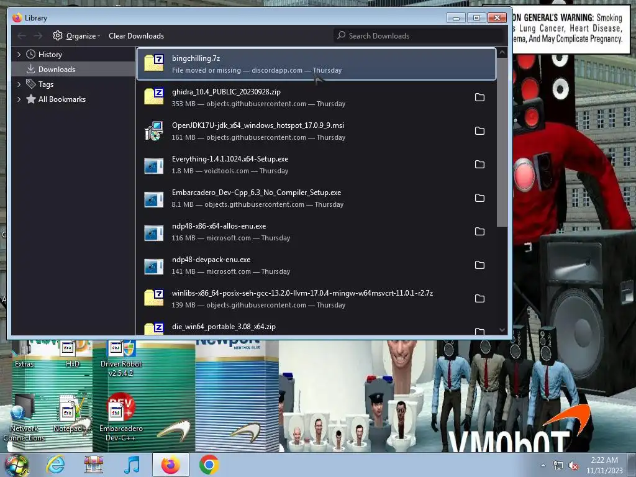Show ndp48-x86-x64-allos-enu.exe in folder
The width and height of the screenshot is (636, 477).
click(479, 231)
